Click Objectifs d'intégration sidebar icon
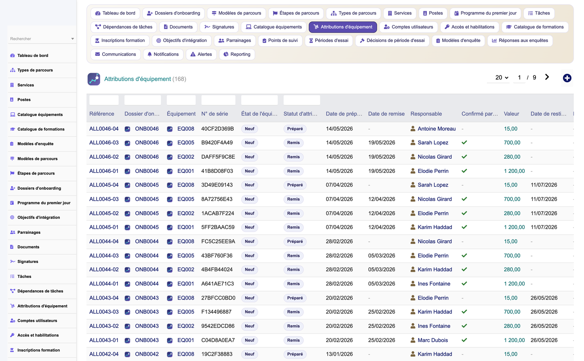584x361 pixels. coord(12,217)
